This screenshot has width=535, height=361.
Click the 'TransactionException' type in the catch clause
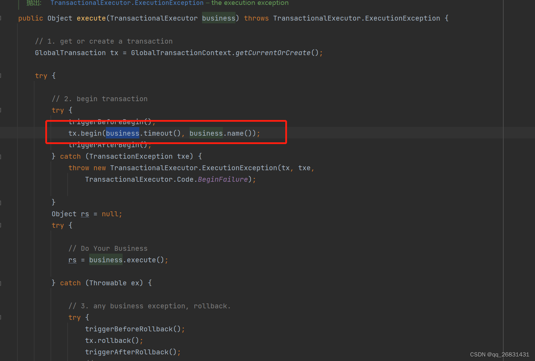(x=131, y=156)
